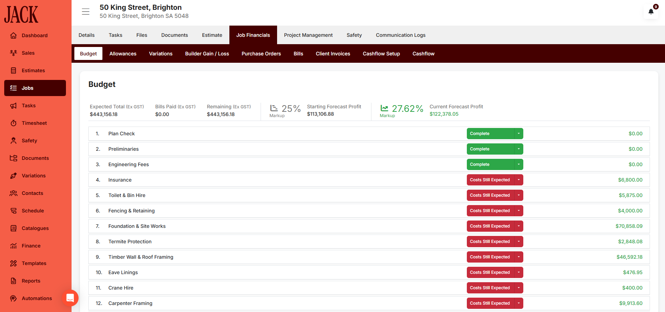Open the chat support bubble
The height and width of the screenshot is (312, 665).
tap(70, 298)
